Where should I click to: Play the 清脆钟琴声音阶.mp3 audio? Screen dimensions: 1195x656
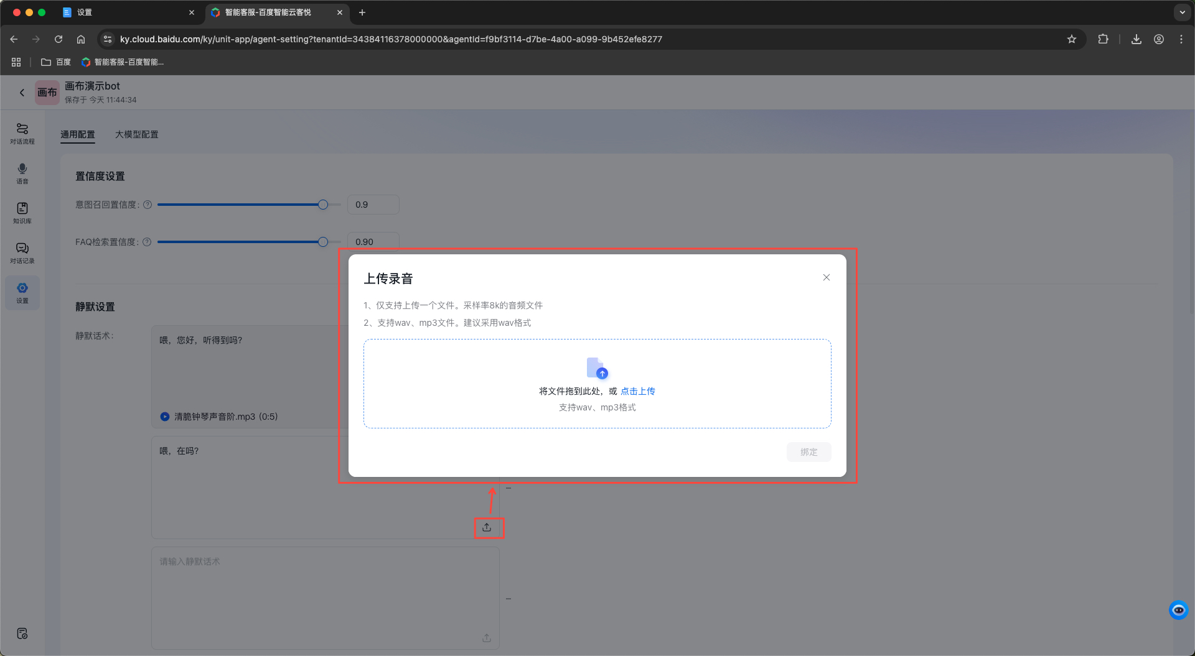pyautogui.click(x=165, y=417)
